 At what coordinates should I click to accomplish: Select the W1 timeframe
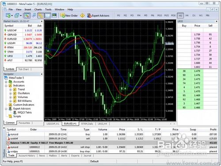(201, 15)
